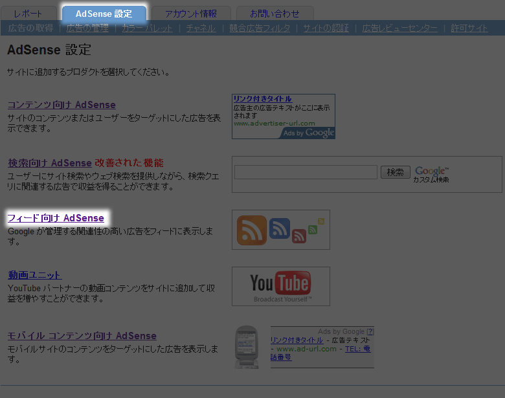505x398 pixels.
Task: Open 許可サイト settings
Action: point(469,28)
